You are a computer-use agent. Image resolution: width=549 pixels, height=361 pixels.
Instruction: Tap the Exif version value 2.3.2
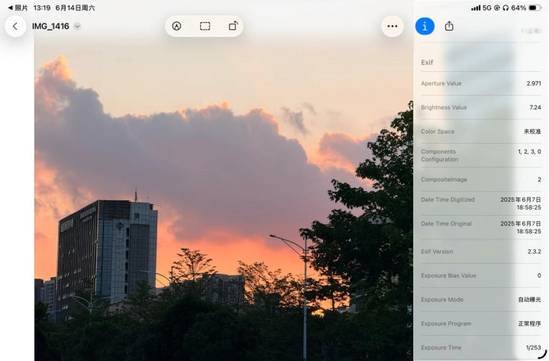[x=534, y=252]
